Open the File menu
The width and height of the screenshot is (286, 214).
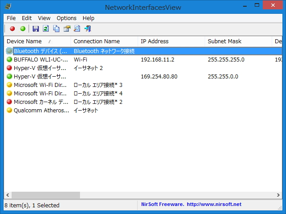pyautogui.click(x=11, y=18)
